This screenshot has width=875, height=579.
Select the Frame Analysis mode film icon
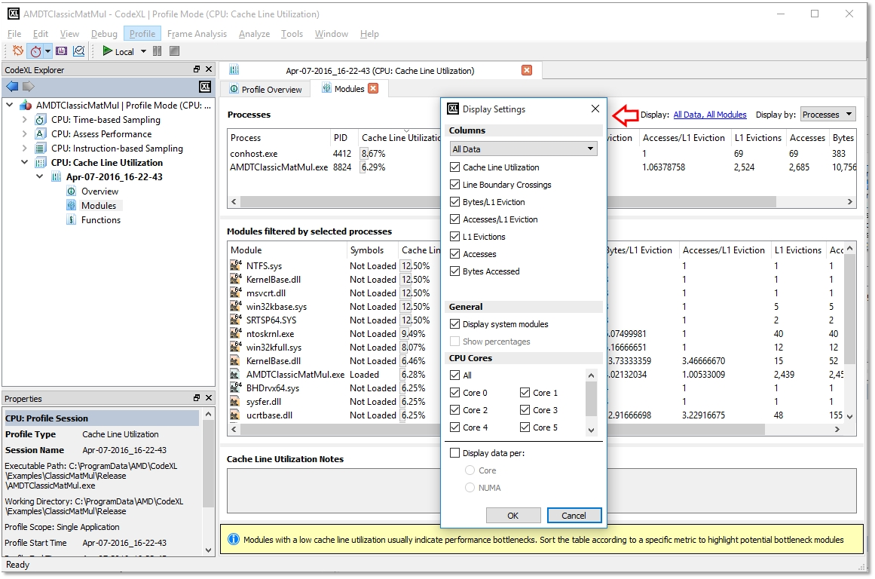click(61, 51)
